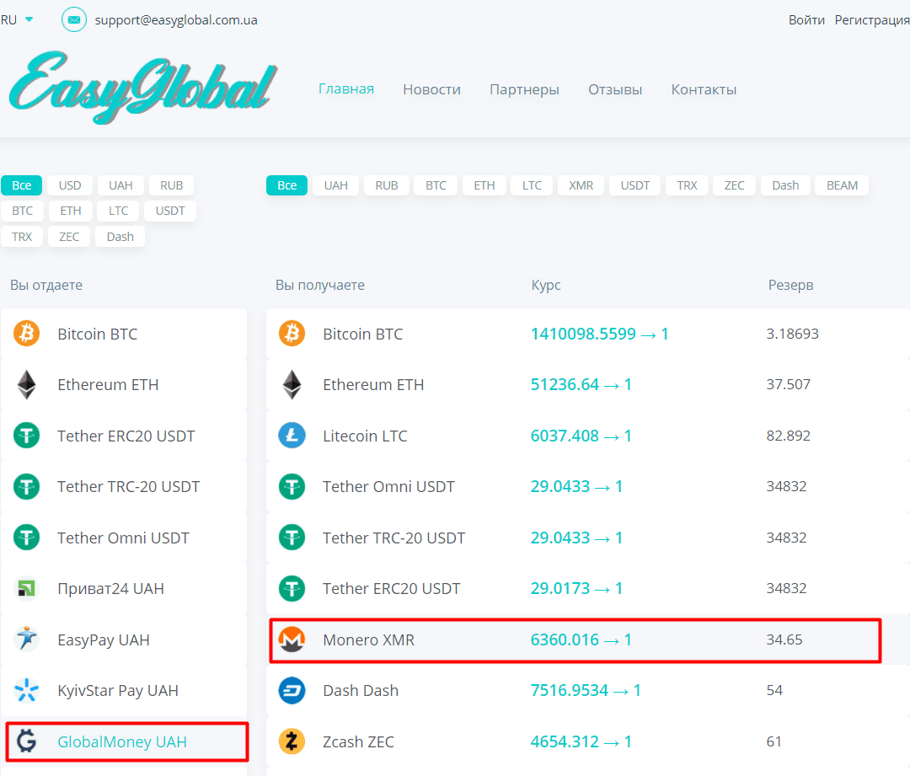Screen dimensions: 910x776
Task: Click the Litecoin LTC icon in receive list
Action: coord(292,436)
